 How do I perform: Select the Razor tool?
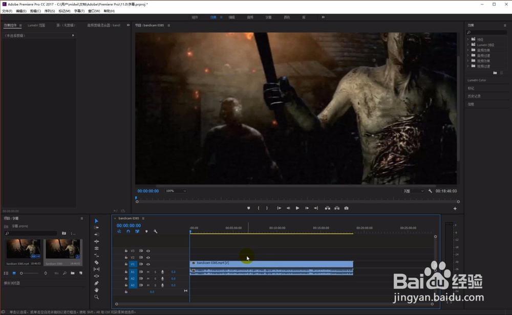[96, 262]
